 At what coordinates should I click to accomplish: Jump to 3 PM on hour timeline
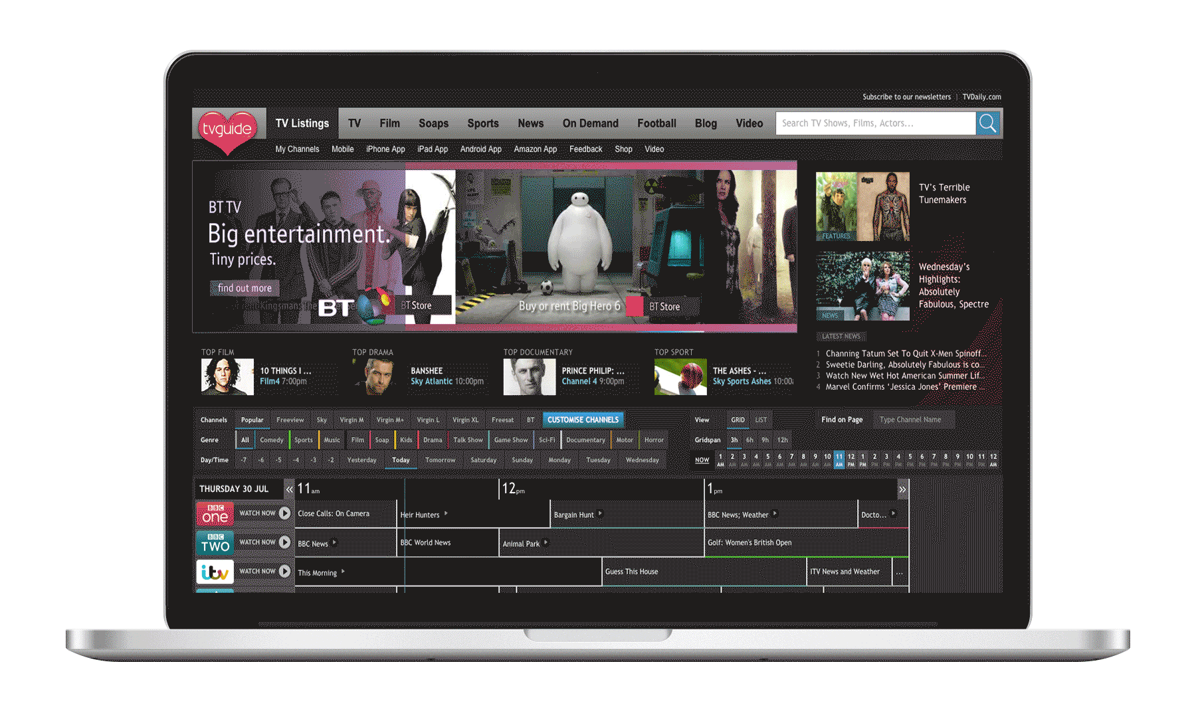pyautogui.click(x=886, y=459)
